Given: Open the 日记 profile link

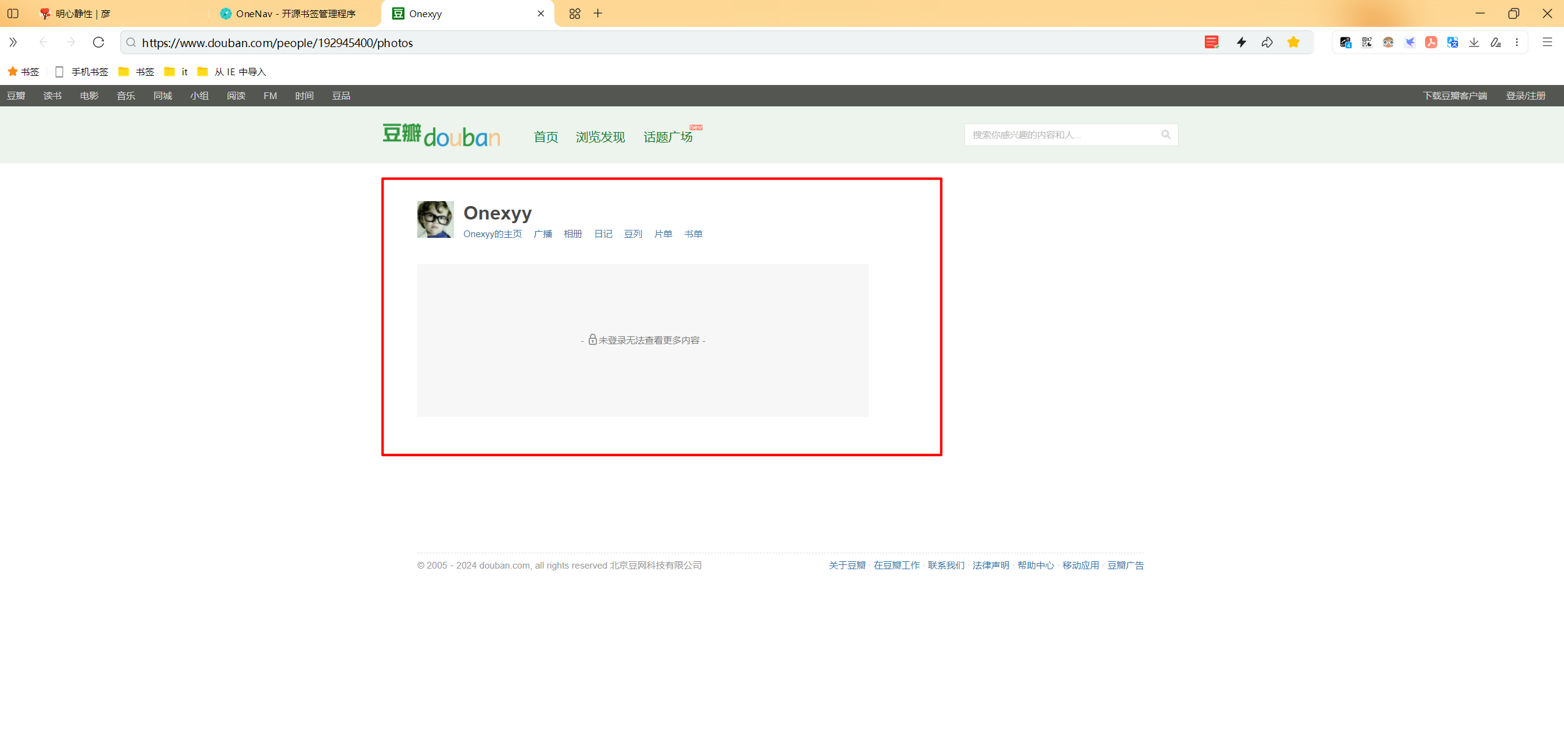Looking at the screenshot, I should pos(603,234).
